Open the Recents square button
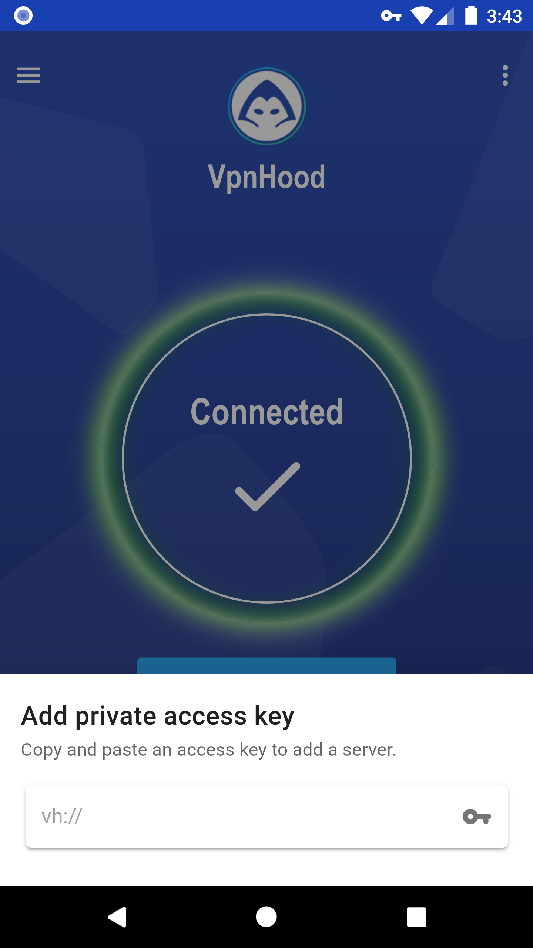This screenshot has width=533, height=948. click(x=416, y=917)
